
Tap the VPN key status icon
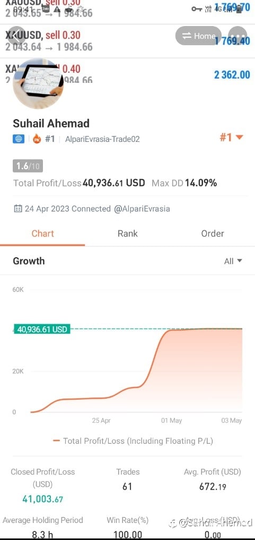197,9
